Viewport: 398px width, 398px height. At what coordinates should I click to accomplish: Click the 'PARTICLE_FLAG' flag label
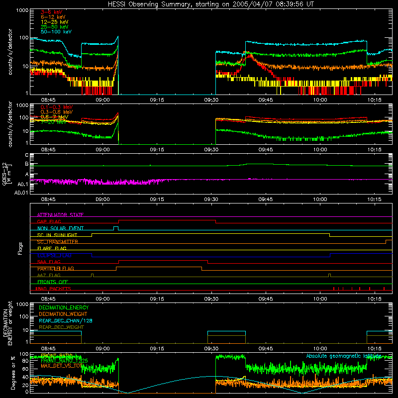point(56,269)
